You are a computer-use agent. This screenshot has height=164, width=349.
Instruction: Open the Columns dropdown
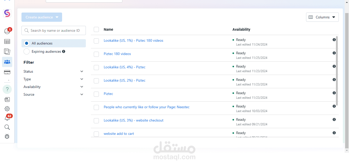[322, 17]
